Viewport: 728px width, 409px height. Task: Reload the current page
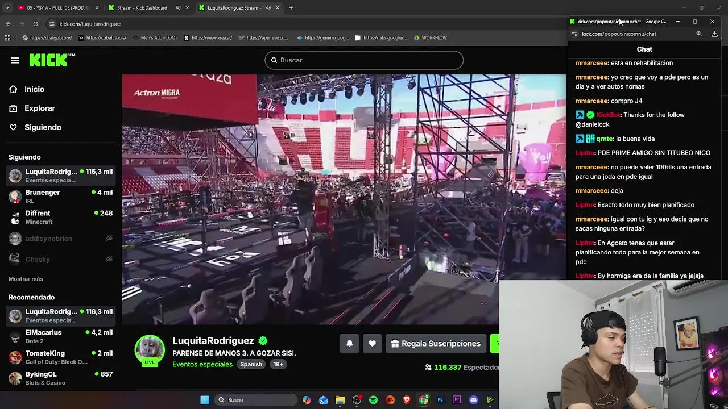click(x=36, y=24)
